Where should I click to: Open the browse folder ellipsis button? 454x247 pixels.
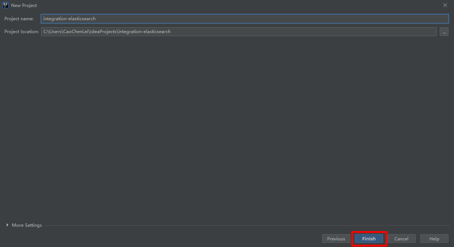444,32
